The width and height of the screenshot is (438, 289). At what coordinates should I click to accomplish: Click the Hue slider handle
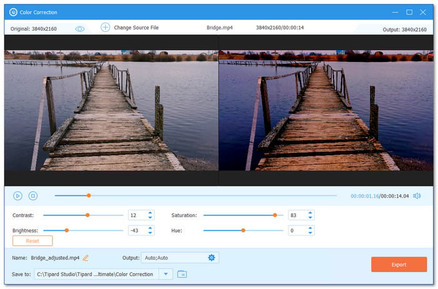(x=243, y=230)
